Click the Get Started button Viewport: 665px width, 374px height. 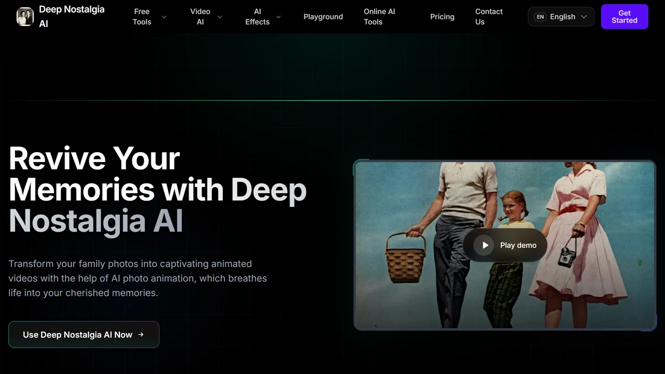(624, 17)
